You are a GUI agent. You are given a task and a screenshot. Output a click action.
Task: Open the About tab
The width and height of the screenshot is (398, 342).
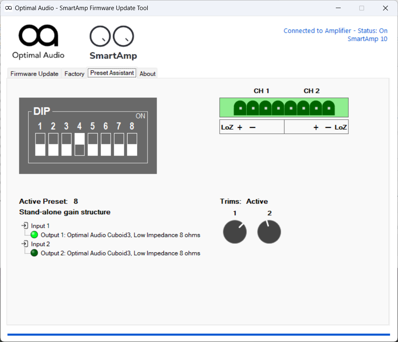pyautogui.click(x=147, y=74)
